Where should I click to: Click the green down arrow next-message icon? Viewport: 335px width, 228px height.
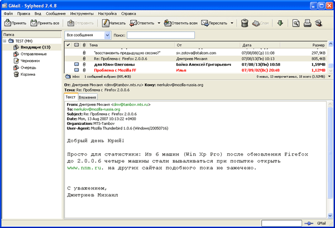coord(280,23)
